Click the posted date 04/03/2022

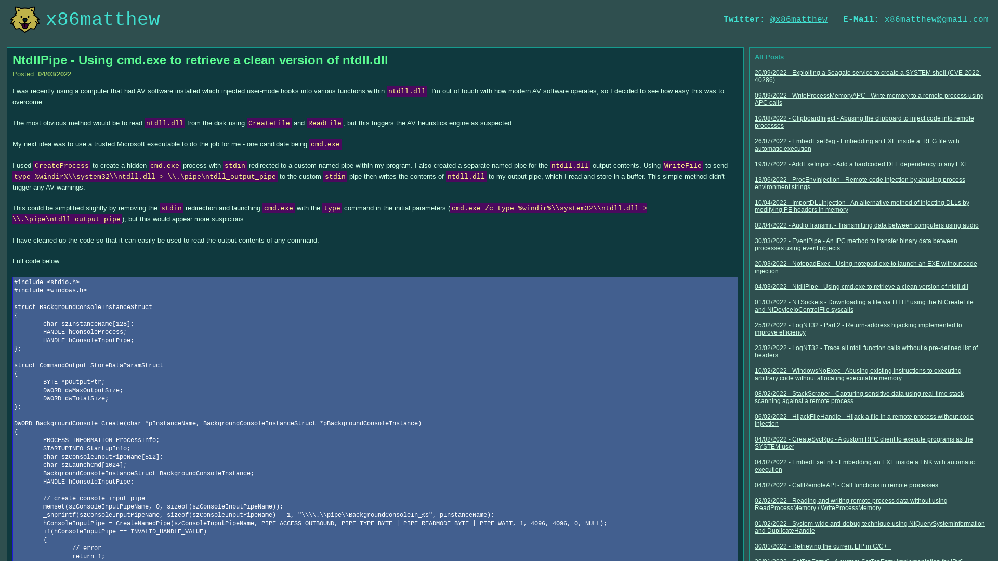[55, 74]
